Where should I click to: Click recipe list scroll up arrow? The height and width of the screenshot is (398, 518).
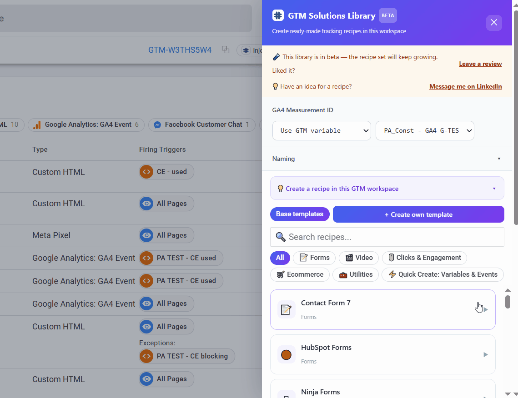(508, 290)
